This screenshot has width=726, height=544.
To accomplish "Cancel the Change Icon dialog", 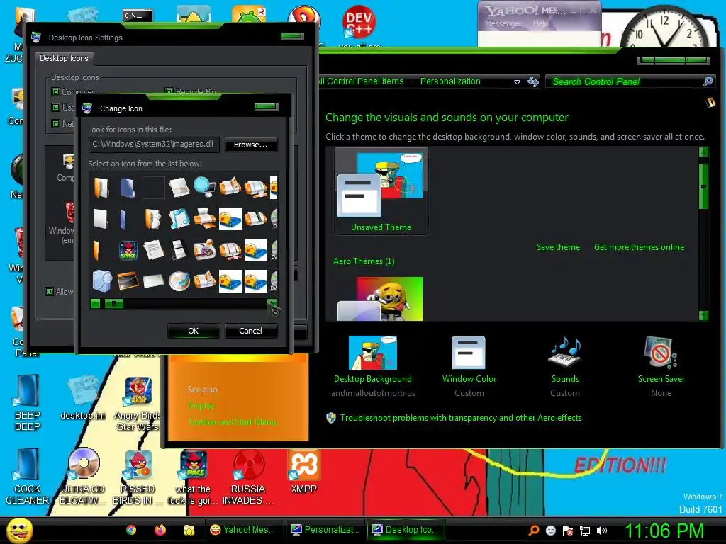I will pyautogui.click(x=250, y=331).
